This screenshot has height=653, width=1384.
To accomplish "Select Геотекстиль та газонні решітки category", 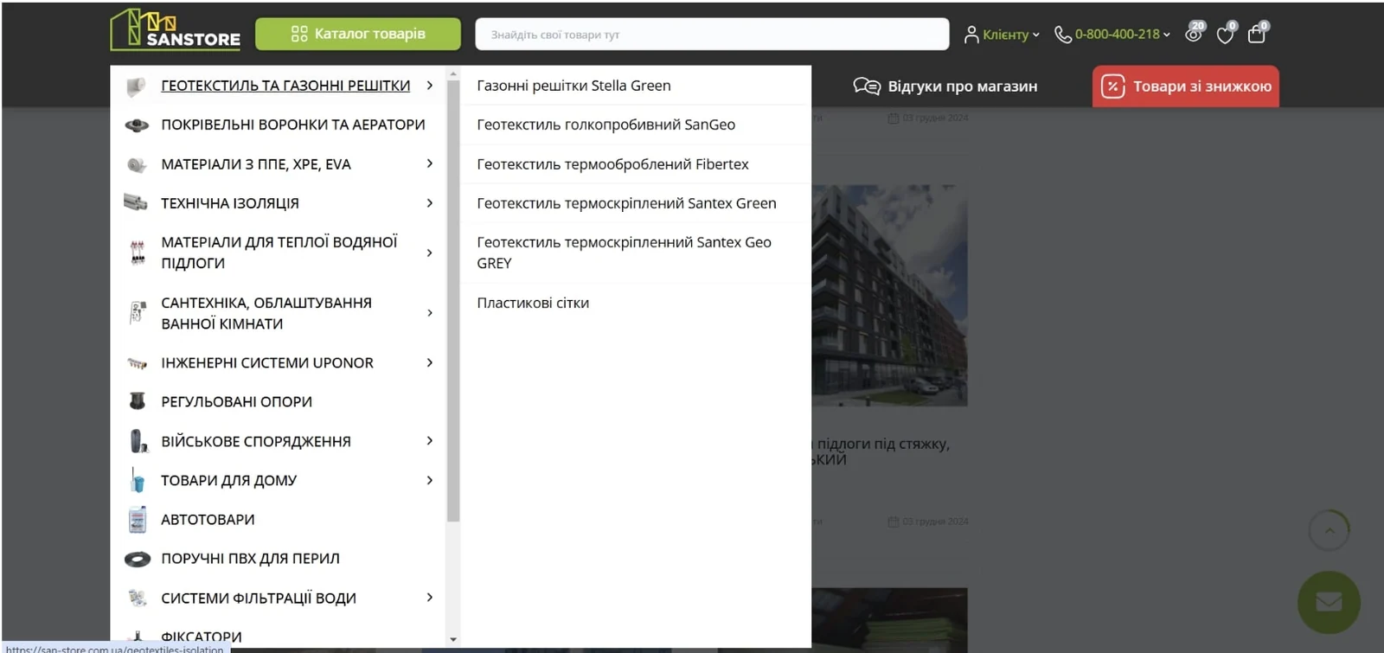I will (x=285, y=86).
